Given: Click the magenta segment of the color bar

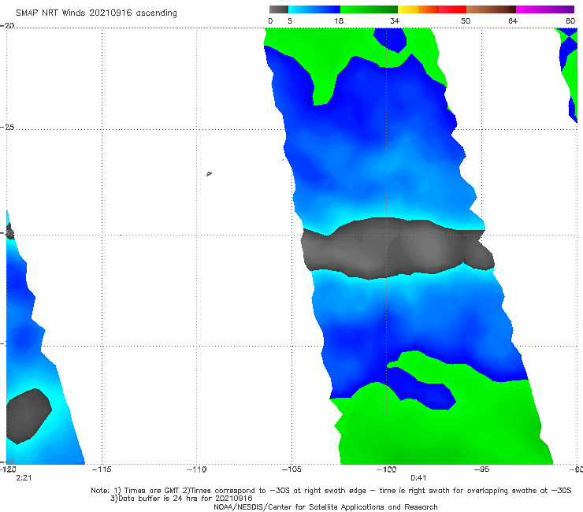Looking at the screenshot, I should [545, 9].
